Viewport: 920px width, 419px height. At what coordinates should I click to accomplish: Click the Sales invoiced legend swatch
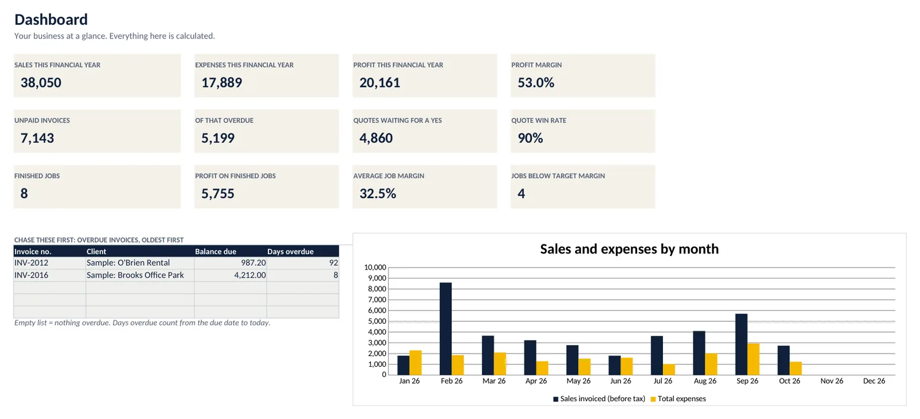pos(555,399)
